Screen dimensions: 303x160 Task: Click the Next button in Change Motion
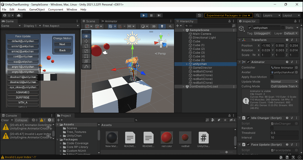coord(62,44)
